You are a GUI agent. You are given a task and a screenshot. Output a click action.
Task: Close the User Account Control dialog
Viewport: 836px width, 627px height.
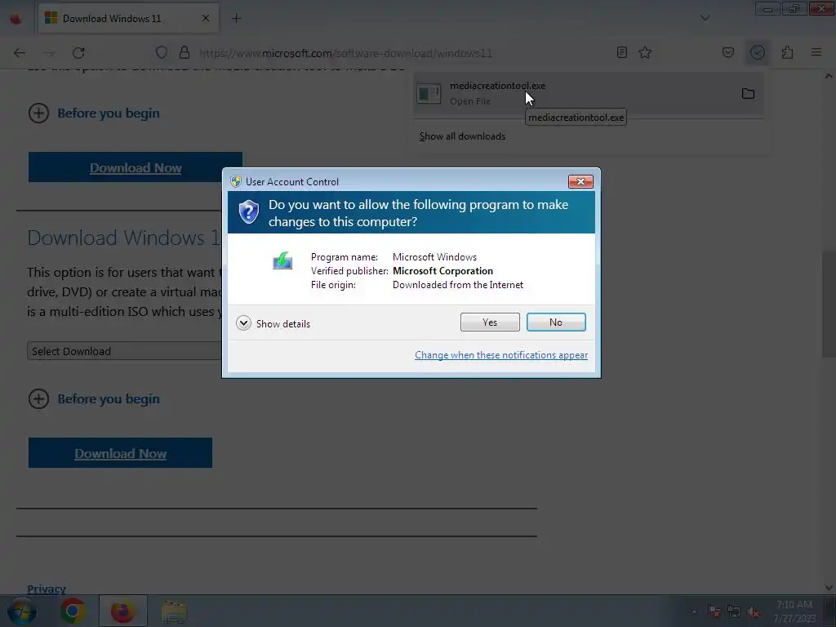click(580, 182)
